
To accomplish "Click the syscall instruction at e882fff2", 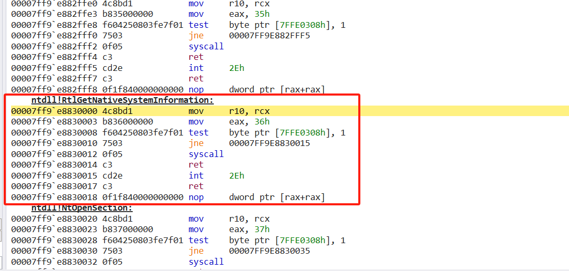I will point(206,46).
